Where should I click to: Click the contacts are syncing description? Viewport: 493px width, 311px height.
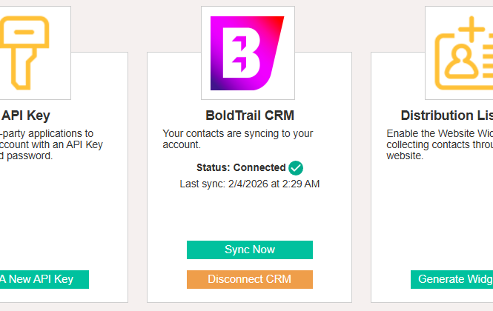click(x=238, y=139)
